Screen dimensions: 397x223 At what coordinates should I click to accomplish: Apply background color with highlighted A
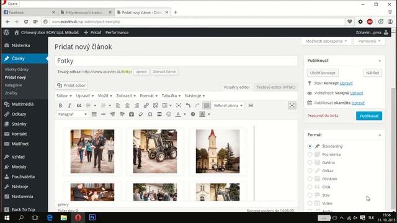point(202,114)
